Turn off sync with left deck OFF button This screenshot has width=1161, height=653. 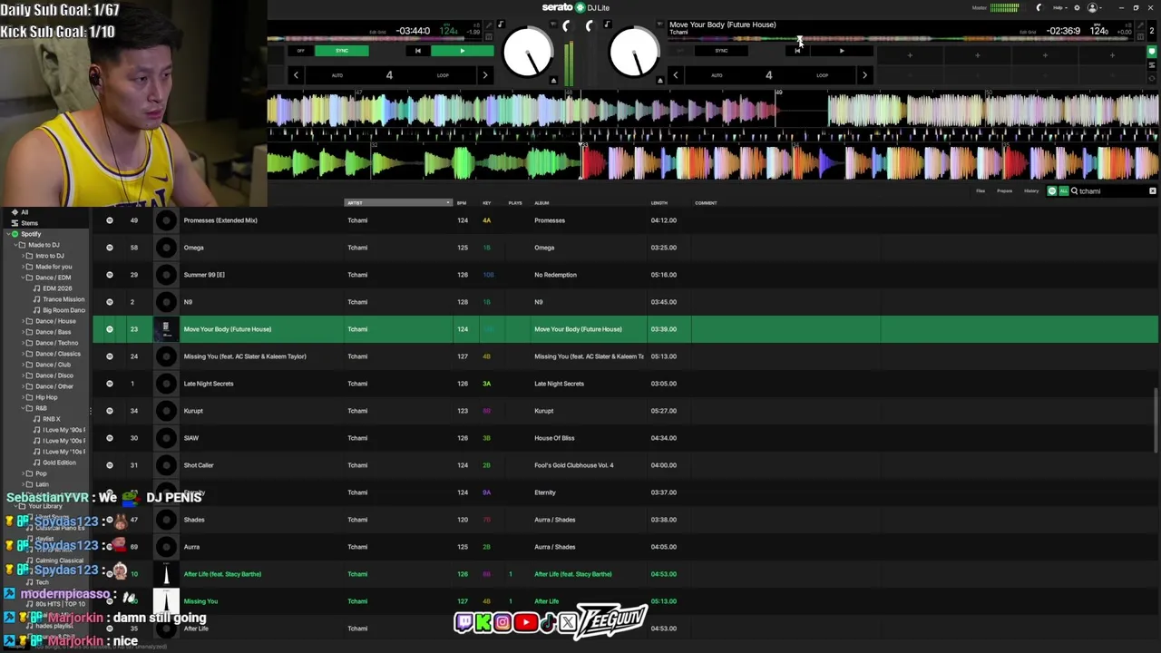[x=301, y=51]
